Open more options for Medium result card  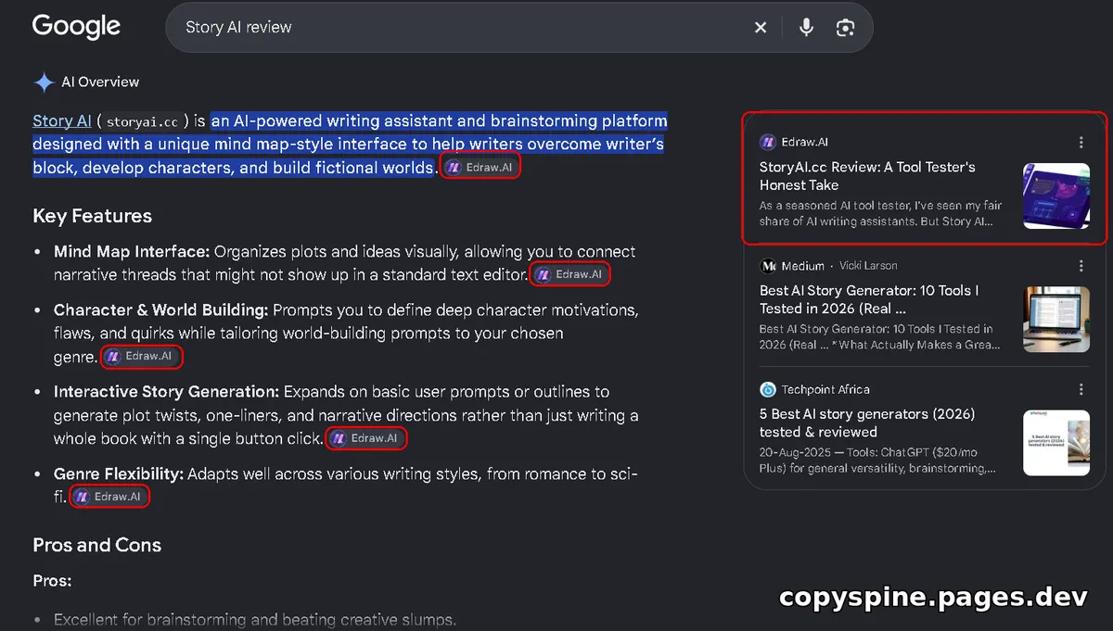[1081, 266]
